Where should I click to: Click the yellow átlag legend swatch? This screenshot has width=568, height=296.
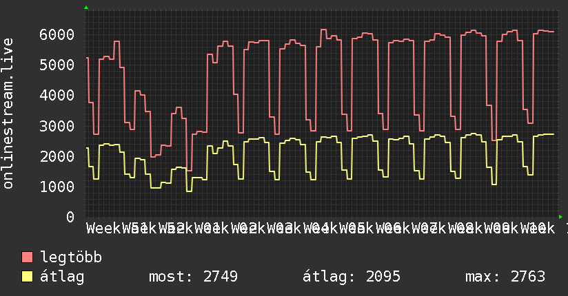(27, 277)
